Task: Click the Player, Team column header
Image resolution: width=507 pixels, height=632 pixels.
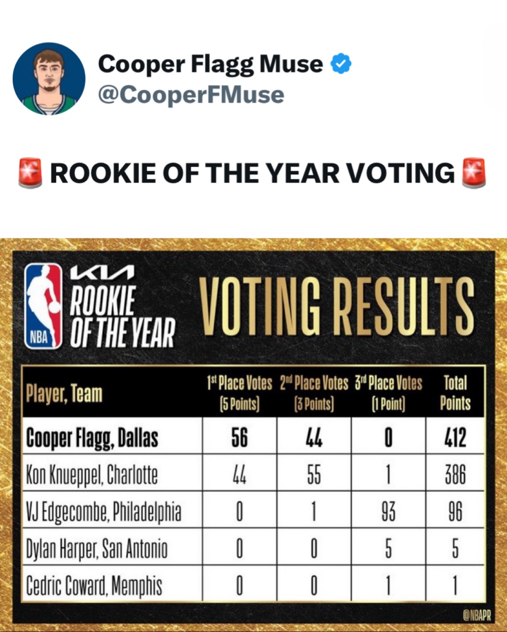Action: coord(64,393)
